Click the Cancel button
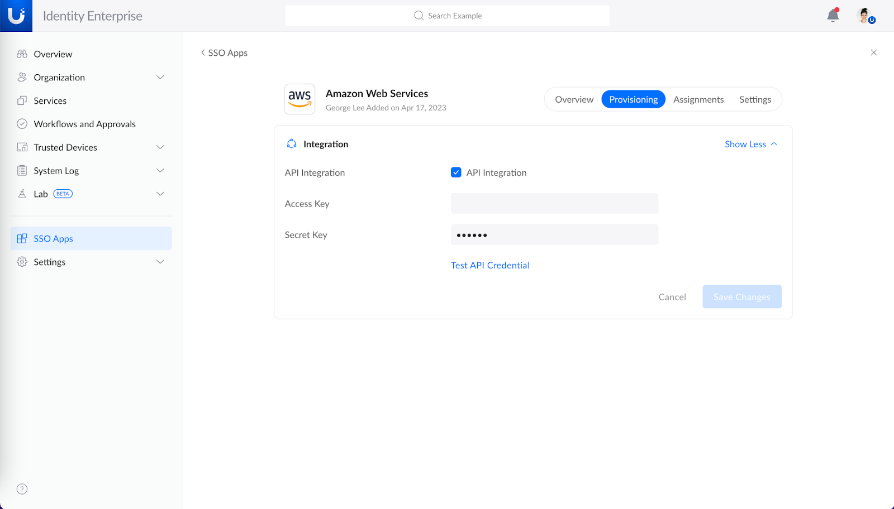Image resolution: width=894 pixels, height=509 pixels. point(672,297)
